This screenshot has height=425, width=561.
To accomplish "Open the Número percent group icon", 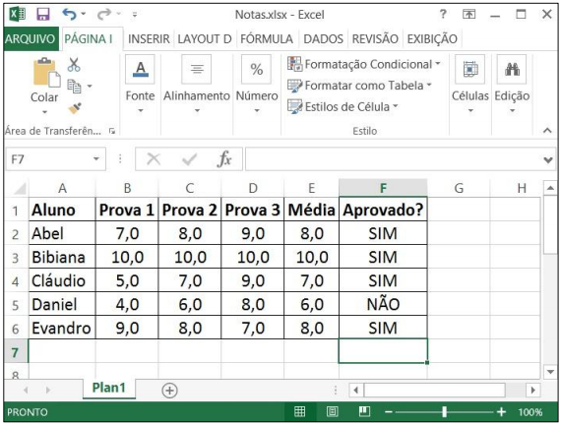I will (256, 69).
